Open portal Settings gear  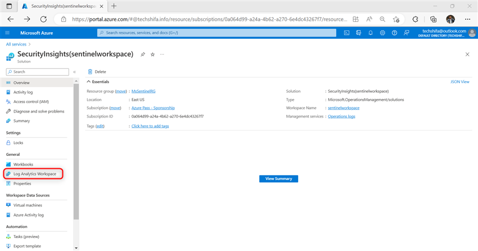[382, 33]
